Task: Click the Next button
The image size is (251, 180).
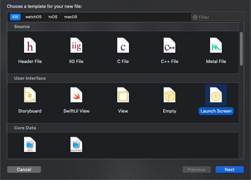Action: [229, 170]
